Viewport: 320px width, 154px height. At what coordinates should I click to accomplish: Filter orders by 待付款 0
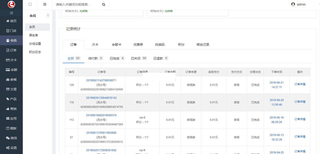(x=96, y=58)
